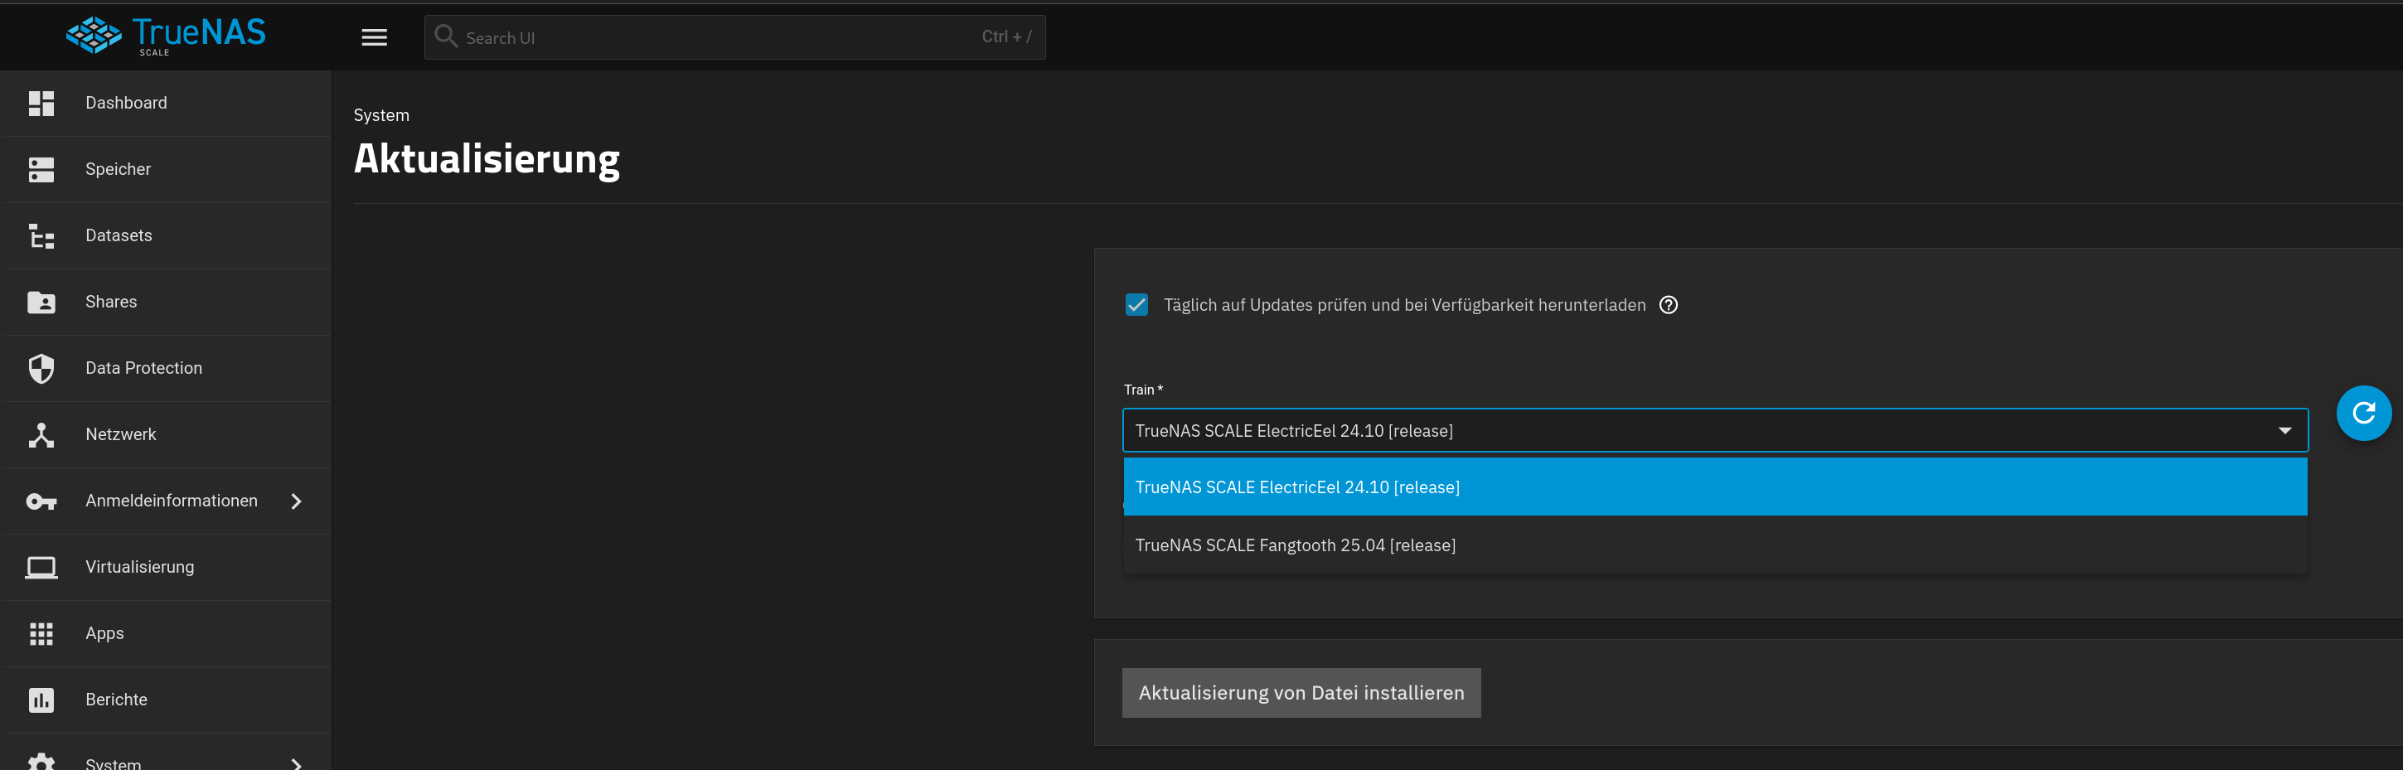Choose TrueNAS SCALE Fangtooth 25.04 train

pos(1714,545)
